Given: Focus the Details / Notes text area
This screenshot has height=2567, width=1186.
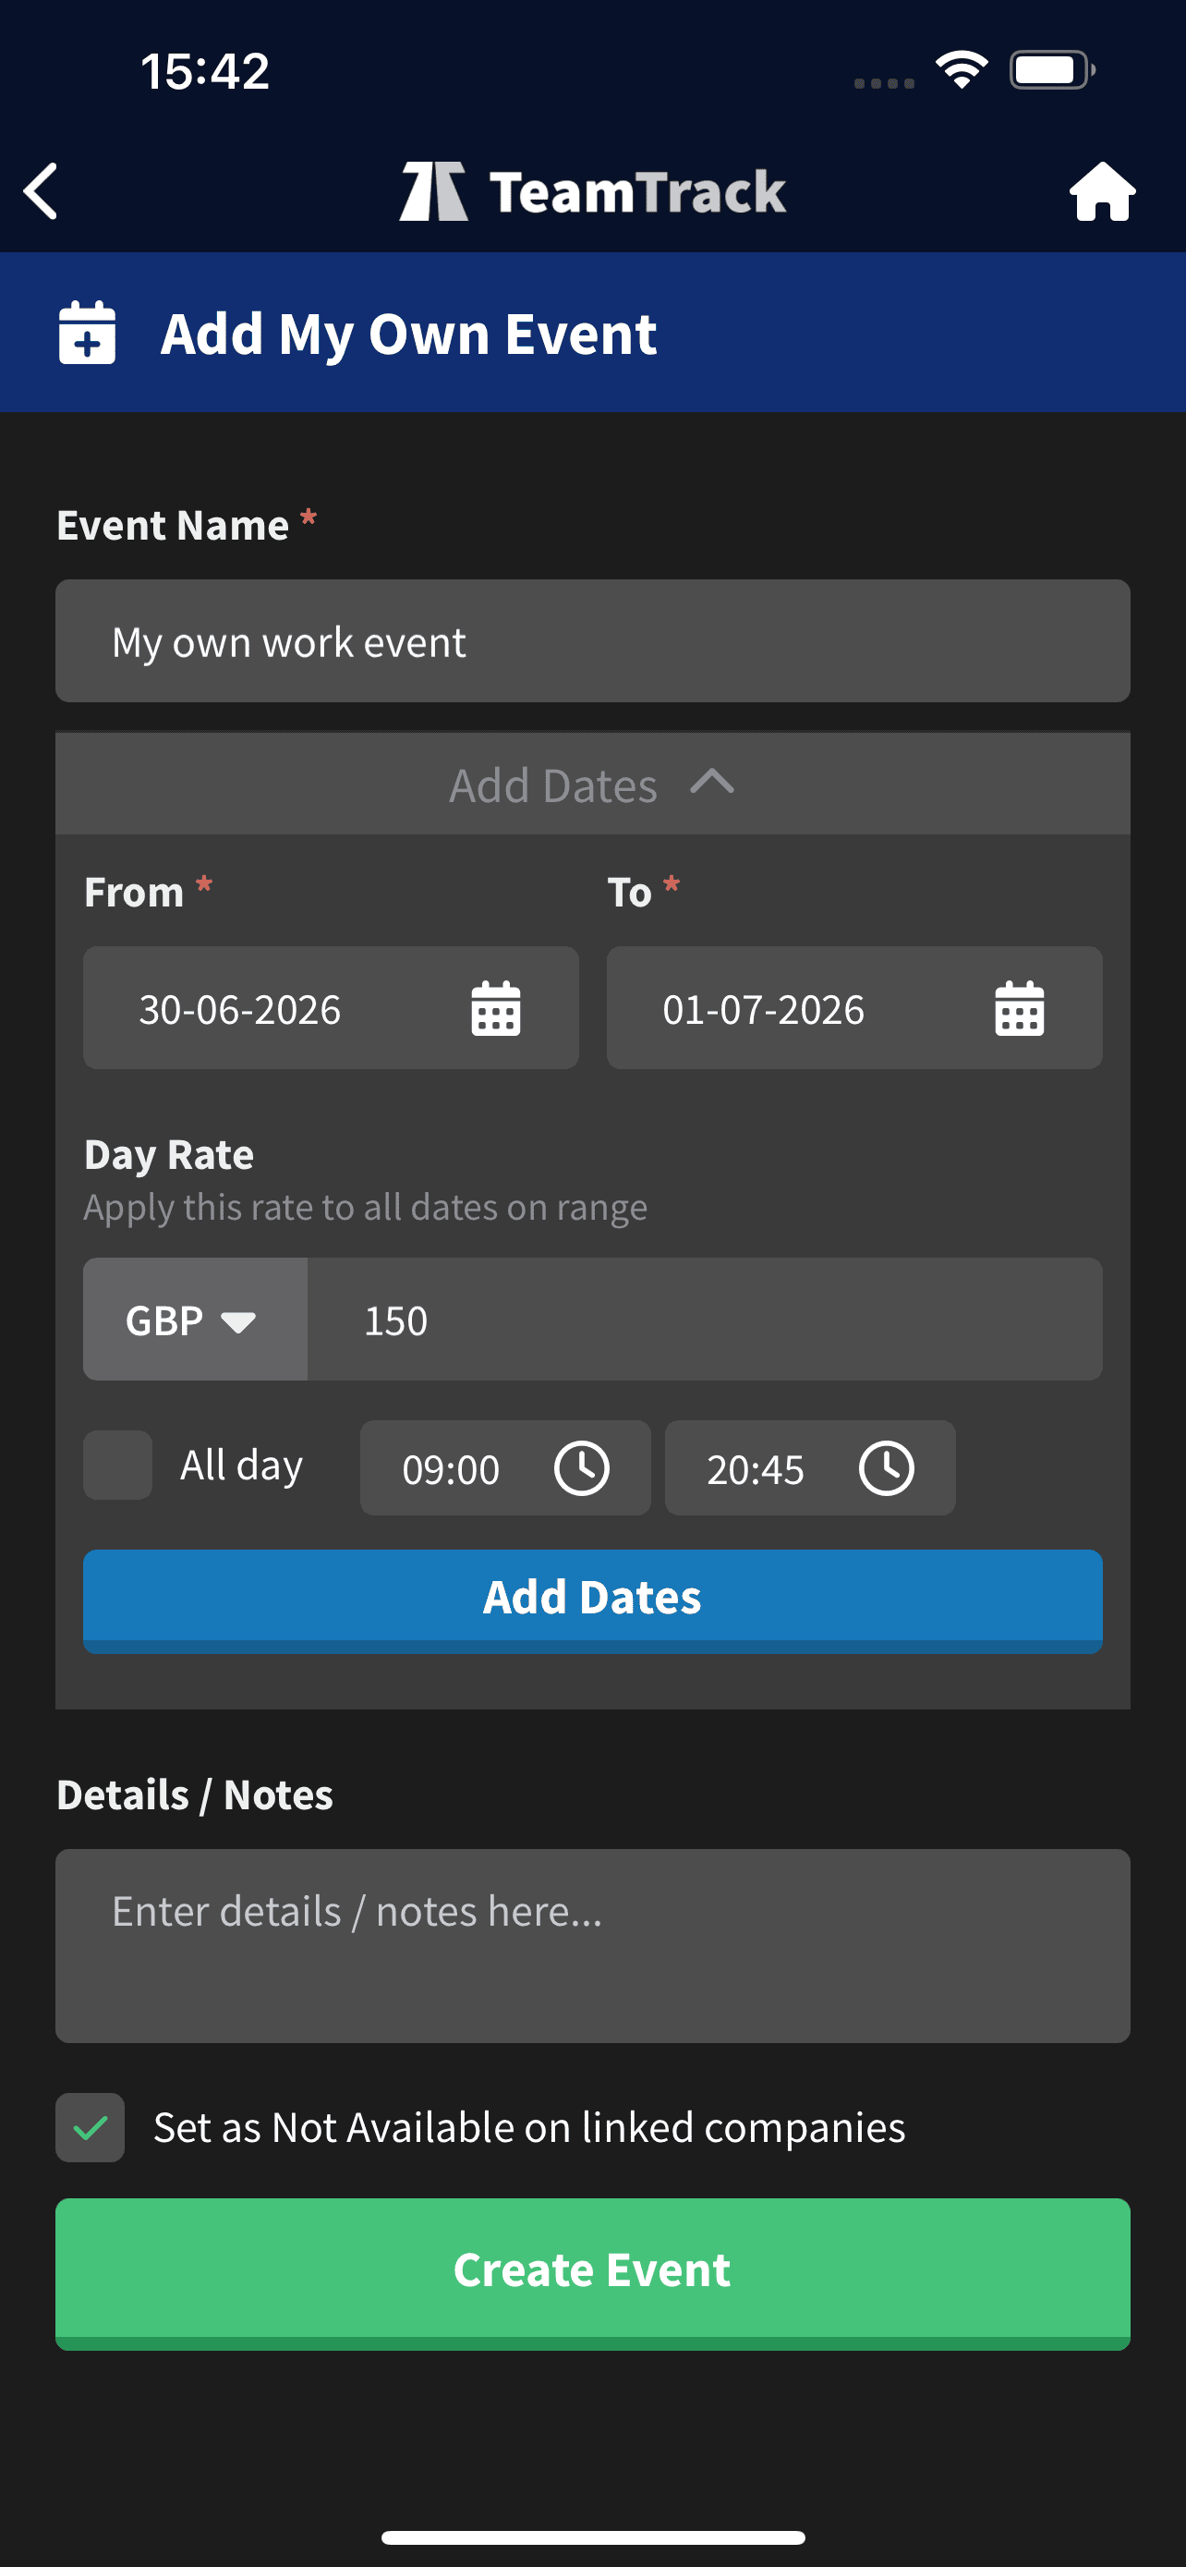Looking at the screenshot, I should click(592, 1945).
